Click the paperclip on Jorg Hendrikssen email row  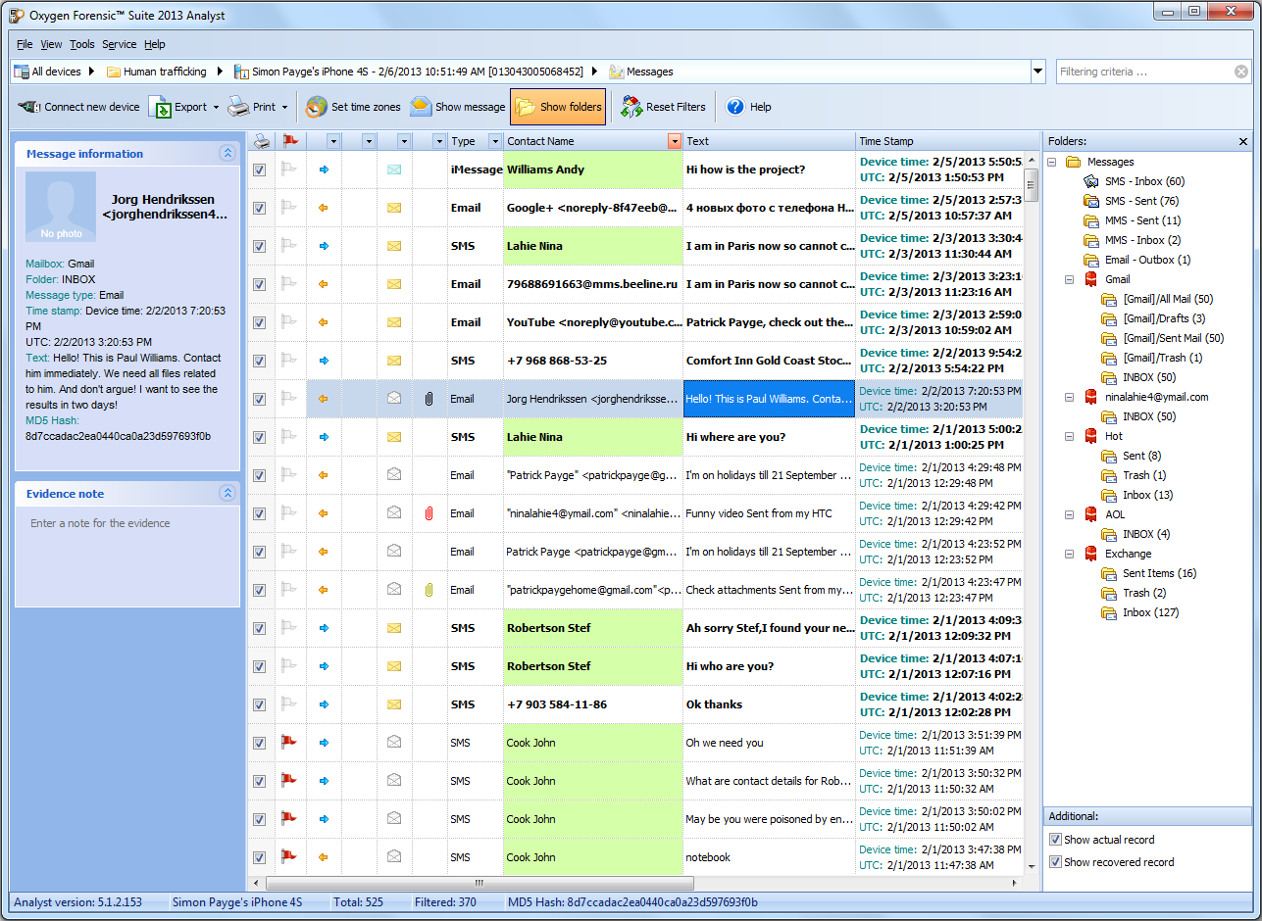429,399
